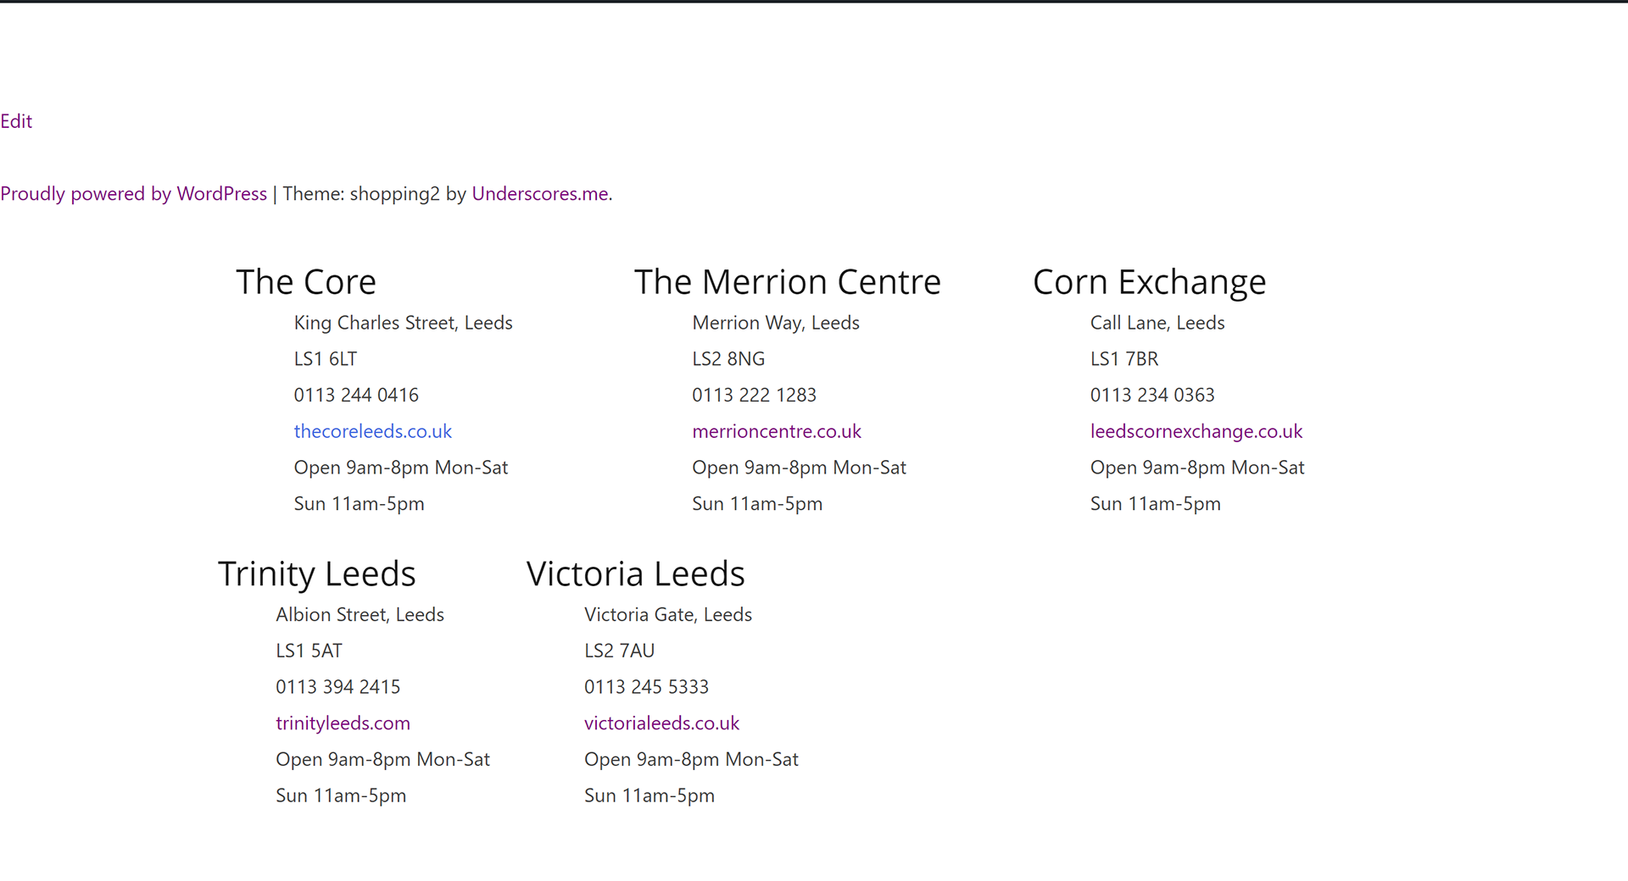The width and height of the screenshot is (1628, 881).
Task: Open trinityleeds.com website link
Action: pyautogui.click(x=343, y=723)
